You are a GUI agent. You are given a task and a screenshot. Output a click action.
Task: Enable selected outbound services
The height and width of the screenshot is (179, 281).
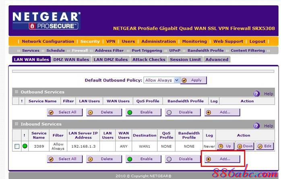(143, 112)
